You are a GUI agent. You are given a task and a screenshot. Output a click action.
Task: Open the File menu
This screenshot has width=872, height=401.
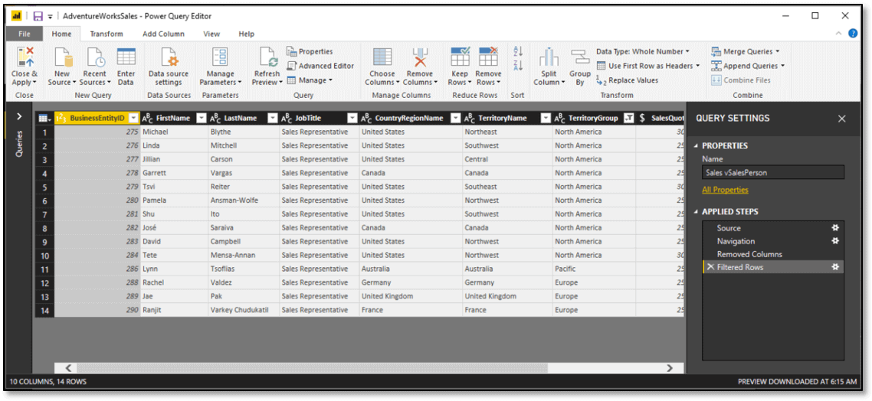(x=25, y=34)
